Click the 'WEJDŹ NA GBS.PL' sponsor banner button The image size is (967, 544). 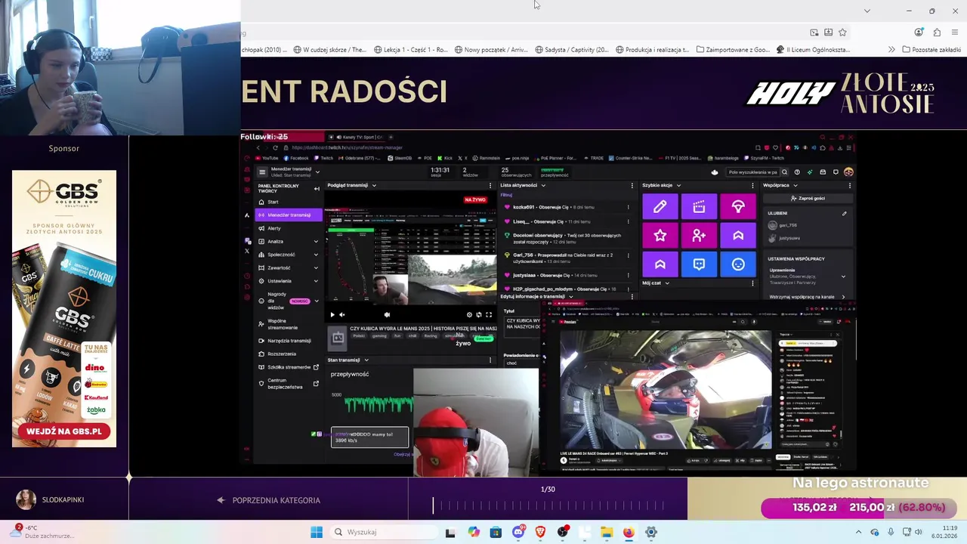(x=63, y=431)
